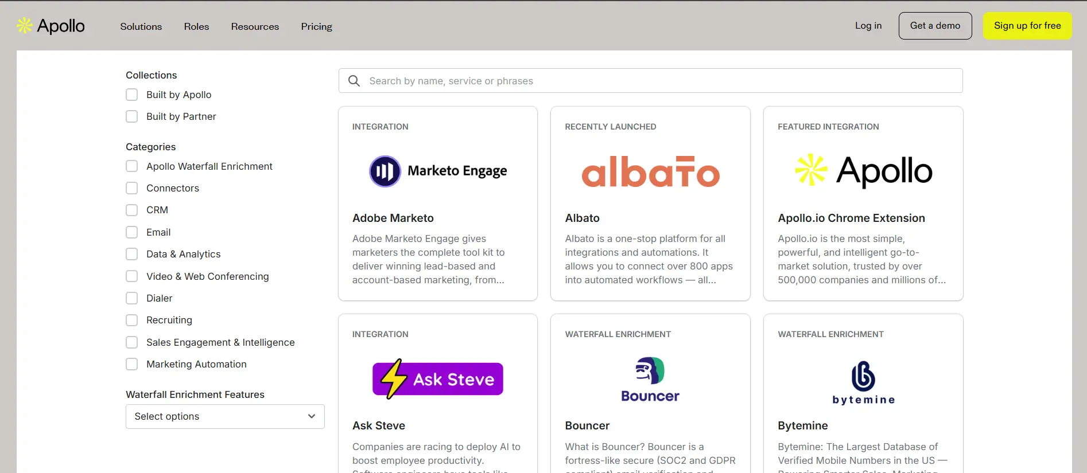The height and width of the screenshot is (473, 1087).
Task: Click the RECENTLY LAUNCHED label
Action: click(x=611, y=127)
